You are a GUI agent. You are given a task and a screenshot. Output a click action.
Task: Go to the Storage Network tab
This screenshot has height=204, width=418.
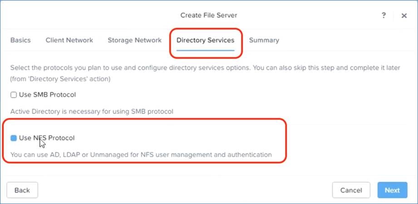click(x=135, y=40)
